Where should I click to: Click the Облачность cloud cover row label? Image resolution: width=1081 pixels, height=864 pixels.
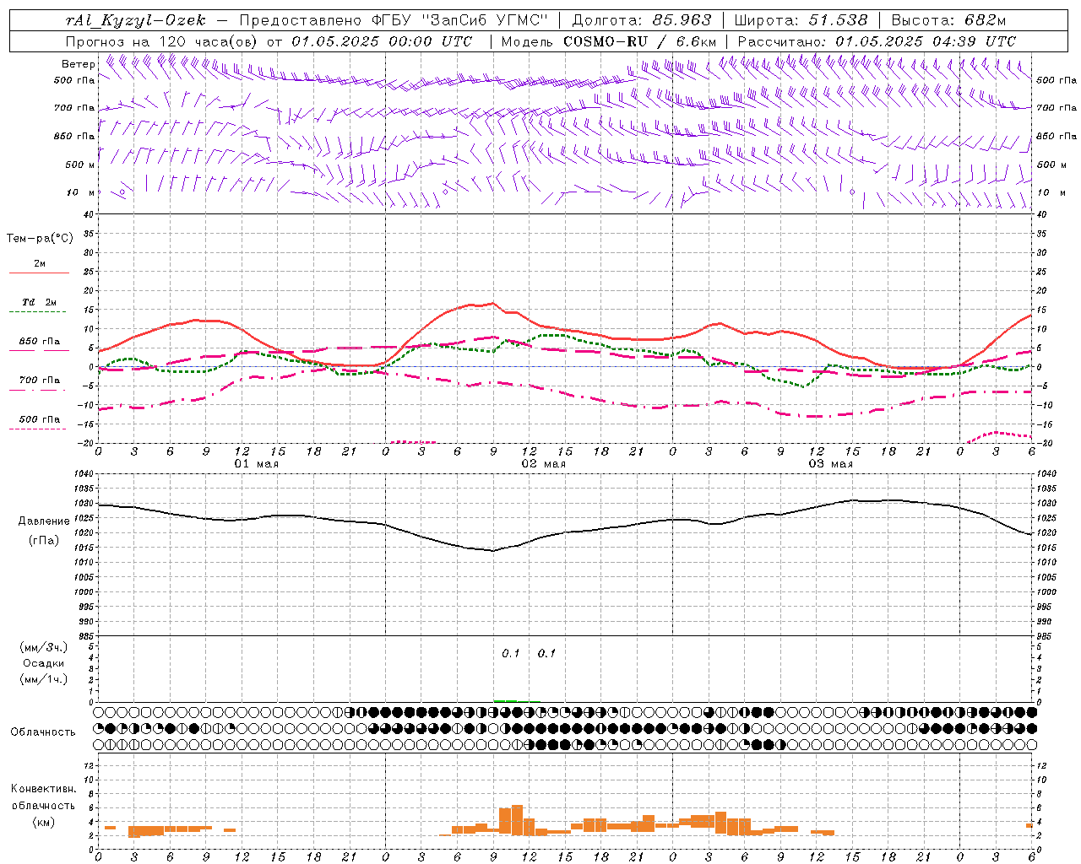pyautogui.click(x=43, y=732)
